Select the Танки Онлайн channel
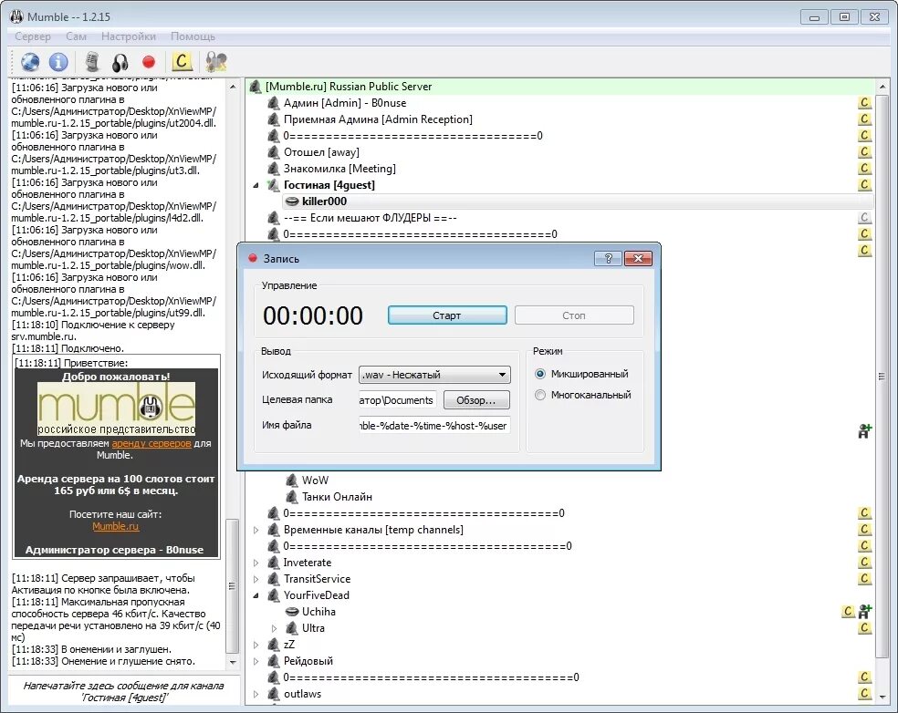This screenshot has width=898, height=713. (337, 497)
